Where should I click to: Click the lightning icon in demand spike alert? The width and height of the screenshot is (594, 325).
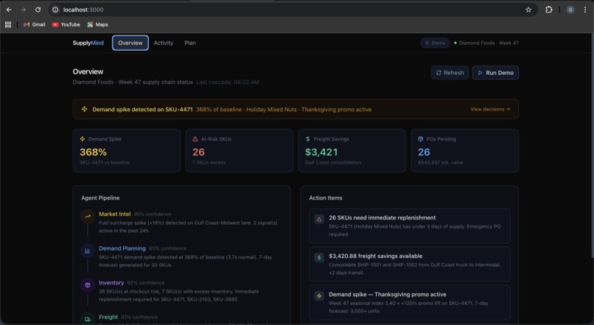tap(85, 109)
